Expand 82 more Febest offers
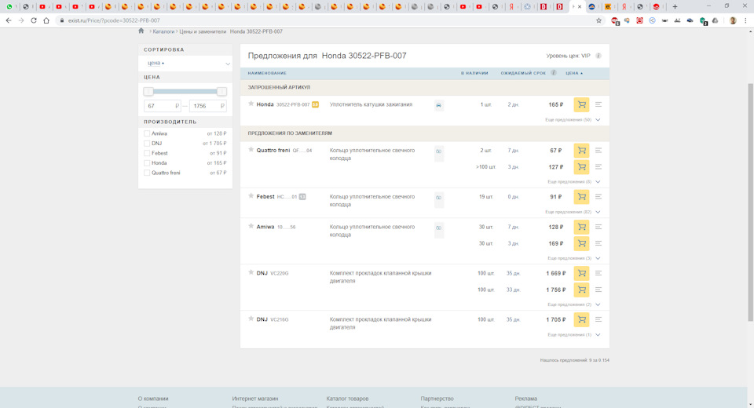Viewport: 754px width, 408px height. (x=573, y=212)
